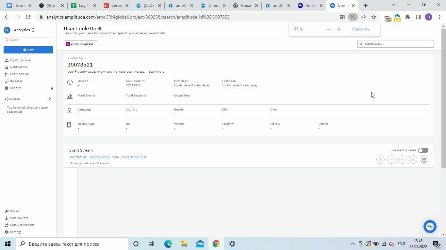Open Cohorts in sidebar

click(15, 88)
